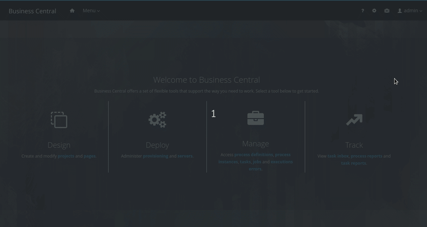Open the executions errors link
The image size is (427, 227).
pos(271,165)
